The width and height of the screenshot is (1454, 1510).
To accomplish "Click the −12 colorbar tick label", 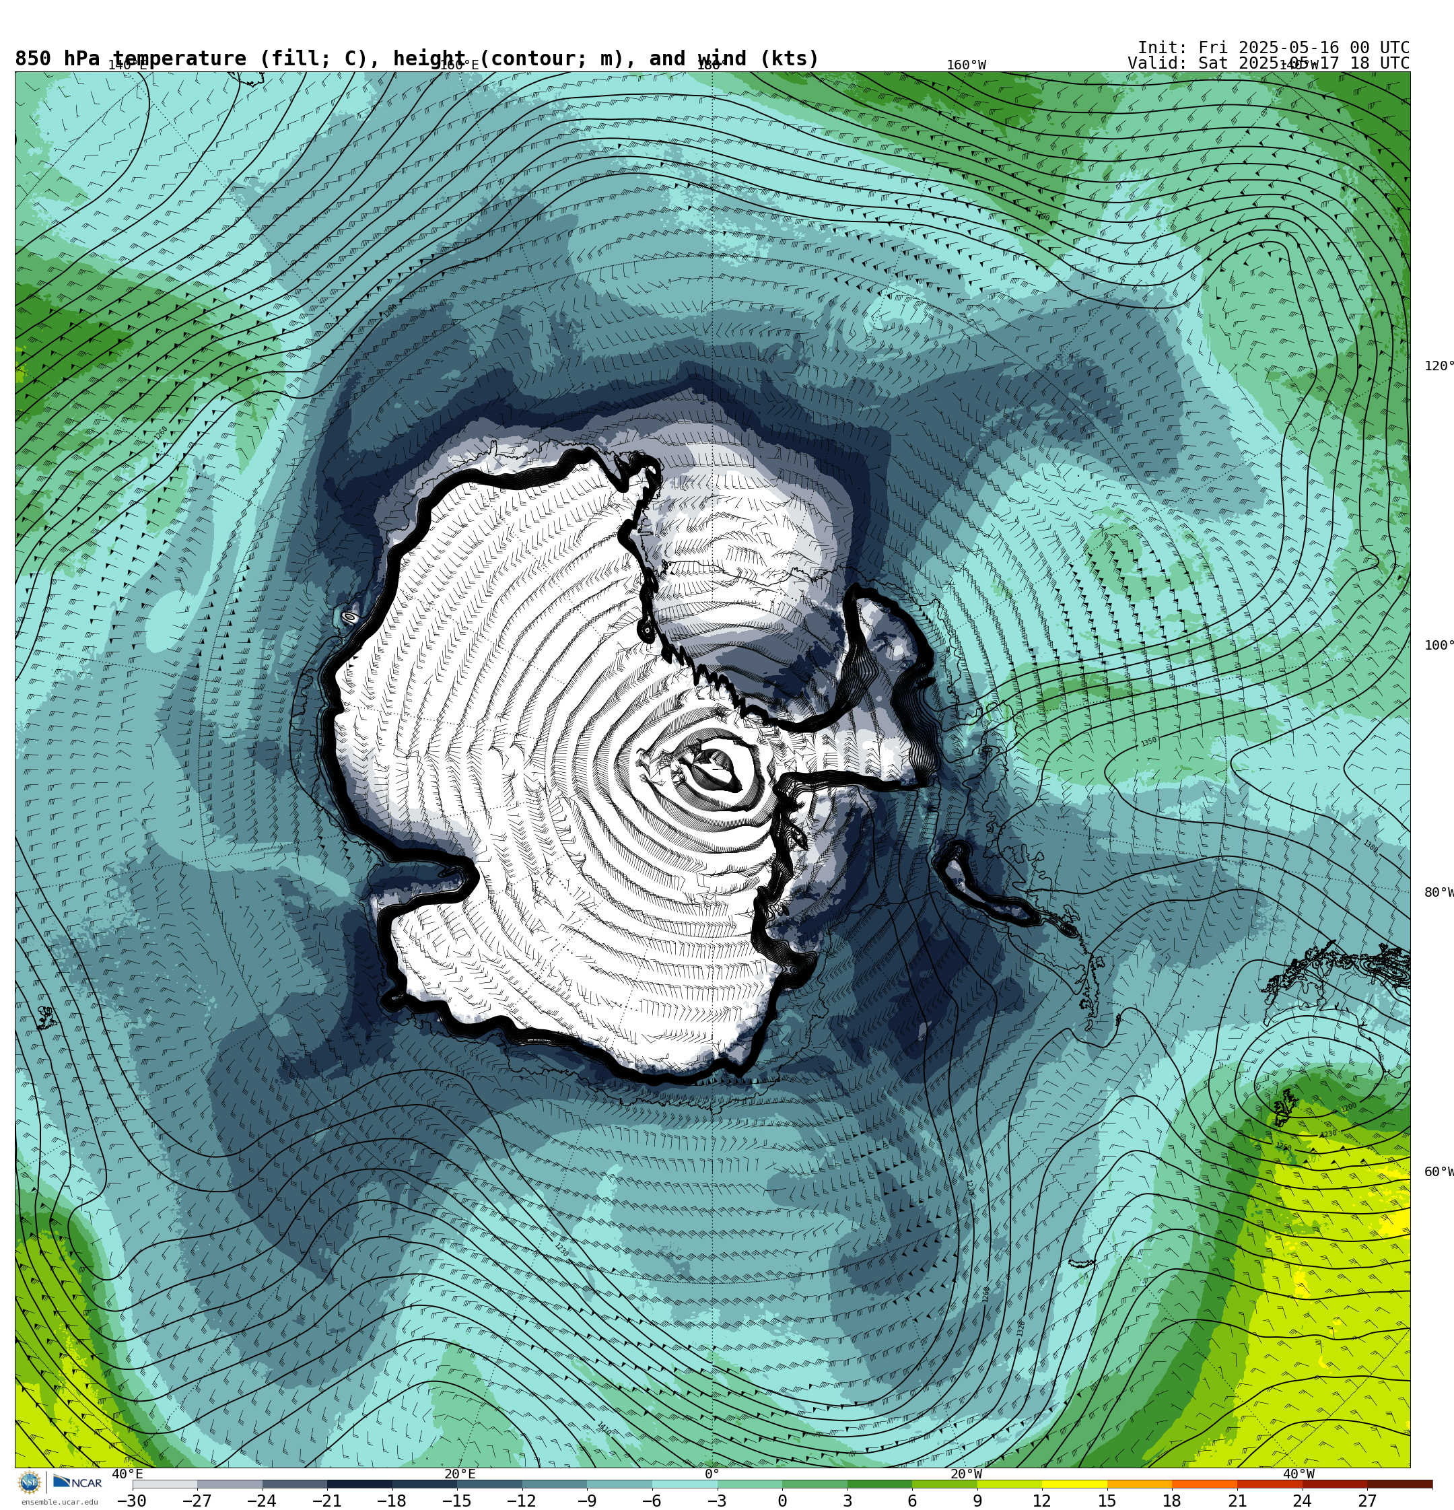I will click(522, 1501).
